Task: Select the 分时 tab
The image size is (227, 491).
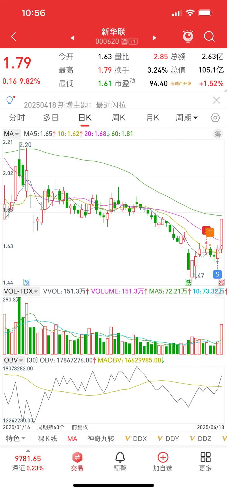Action: pos(17,118)
